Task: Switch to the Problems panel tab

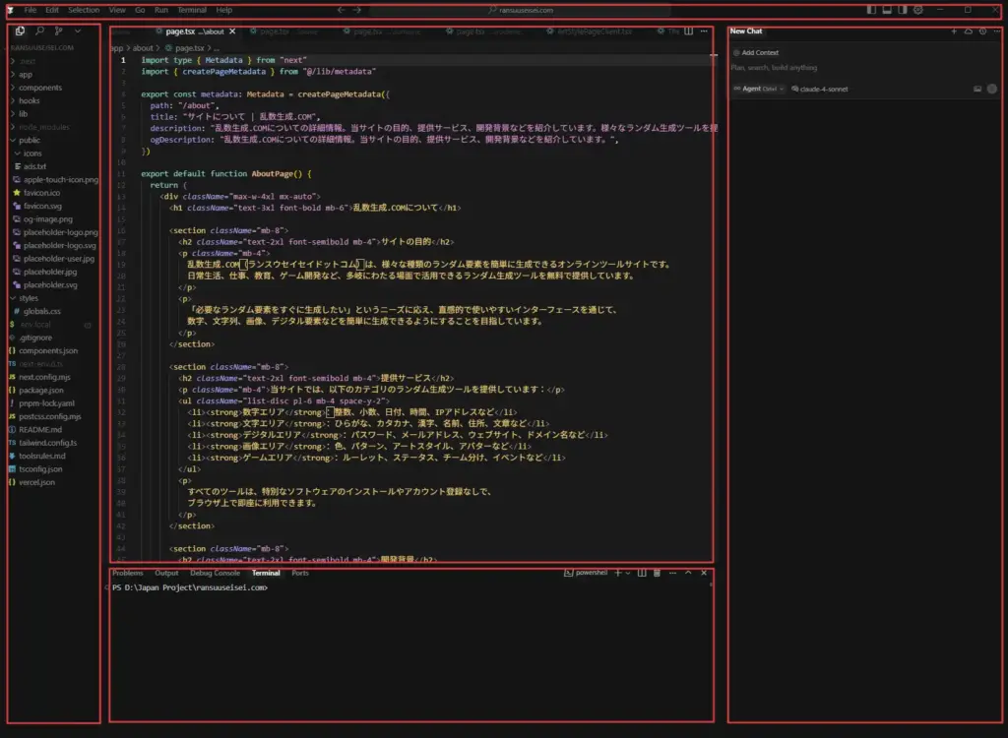Action: [x=128, y=573]
